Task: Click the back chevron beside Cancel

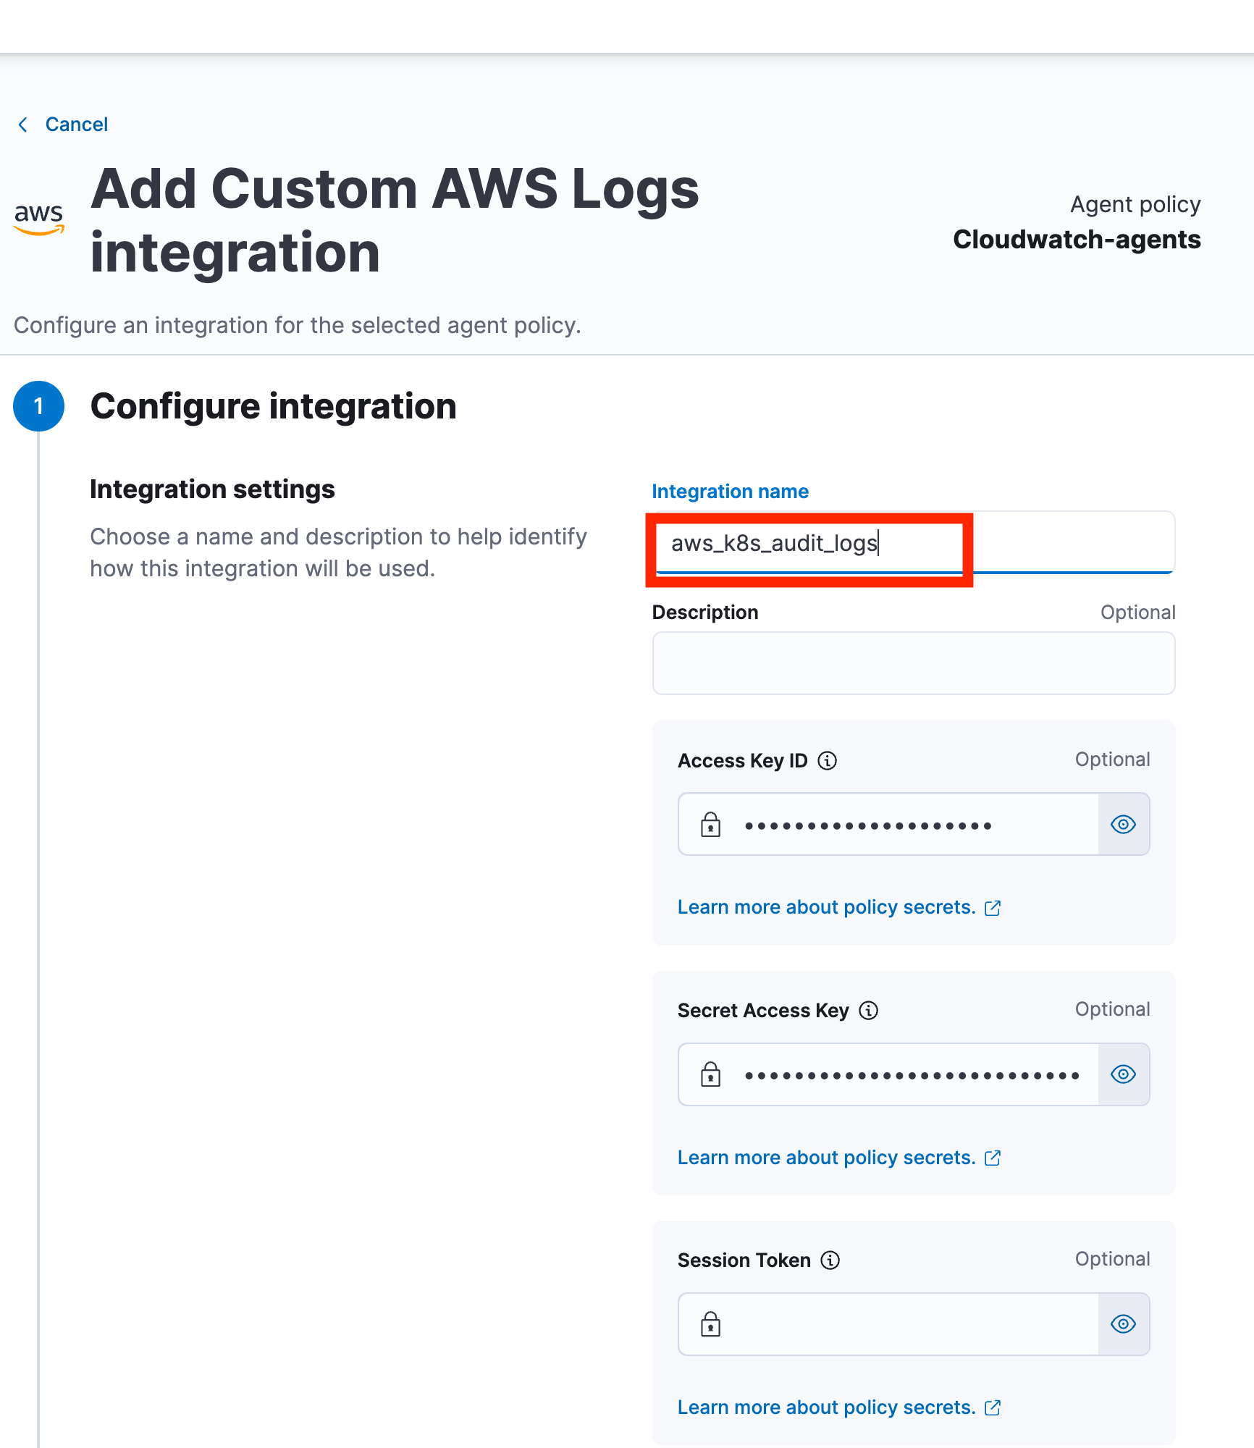Action: coord(23,125)
